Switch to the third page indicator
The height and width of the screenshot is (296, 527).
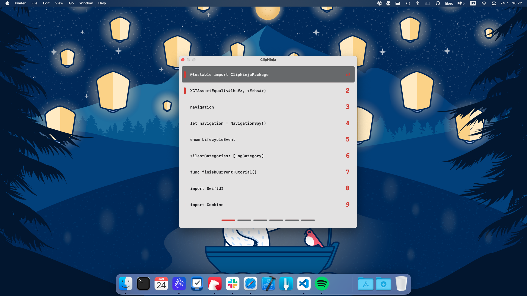[260, 220]
